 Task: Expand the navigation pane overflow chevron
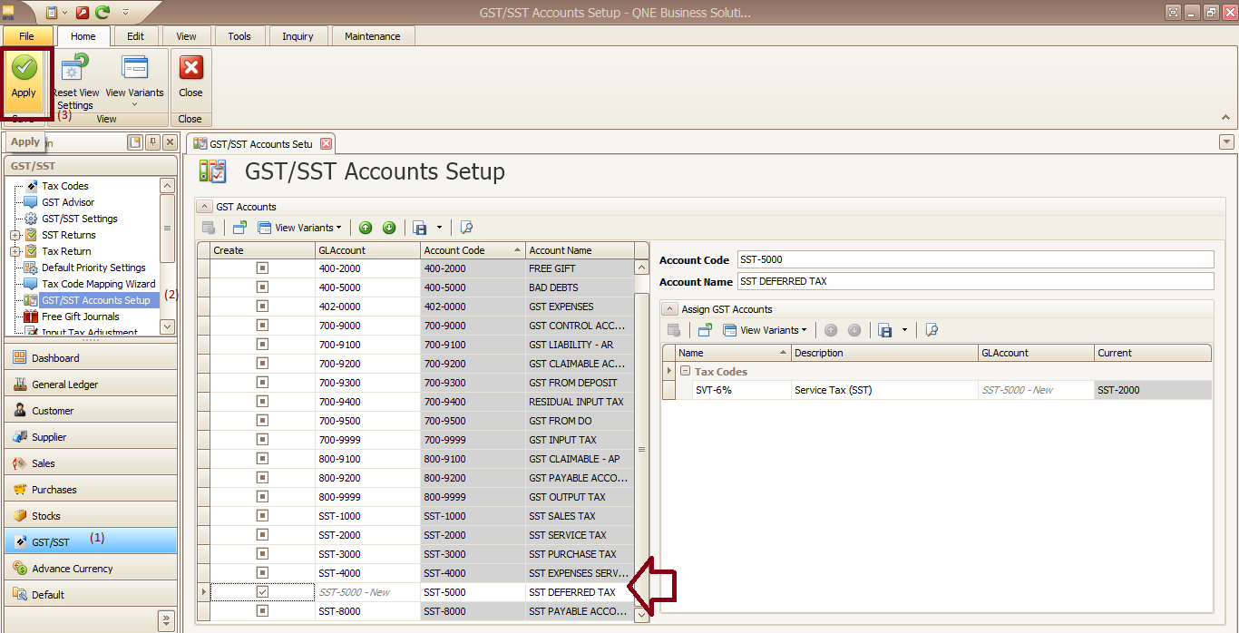[x=167, y=620]
